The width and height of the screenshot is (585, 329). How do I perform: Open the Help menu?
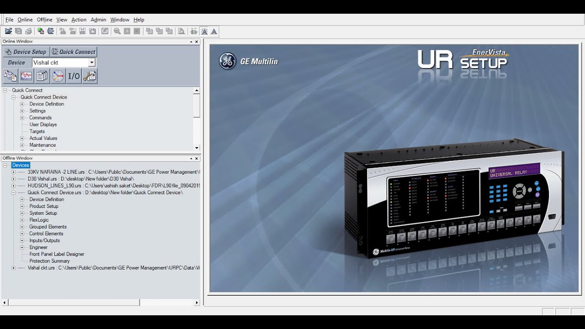139,20
